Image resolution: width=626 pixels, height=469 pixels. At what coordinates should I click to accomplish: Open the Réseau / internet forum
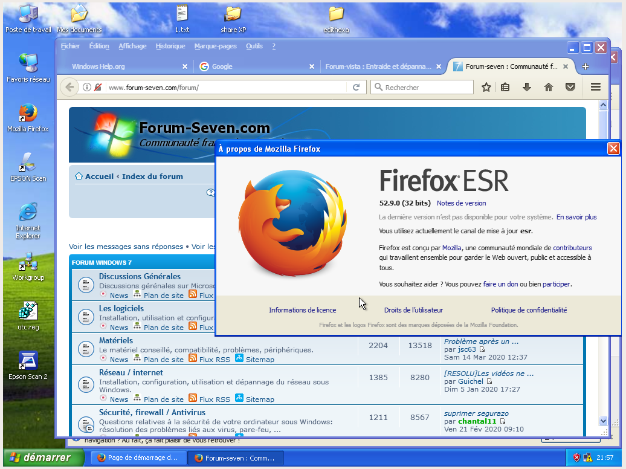(131, 372)
